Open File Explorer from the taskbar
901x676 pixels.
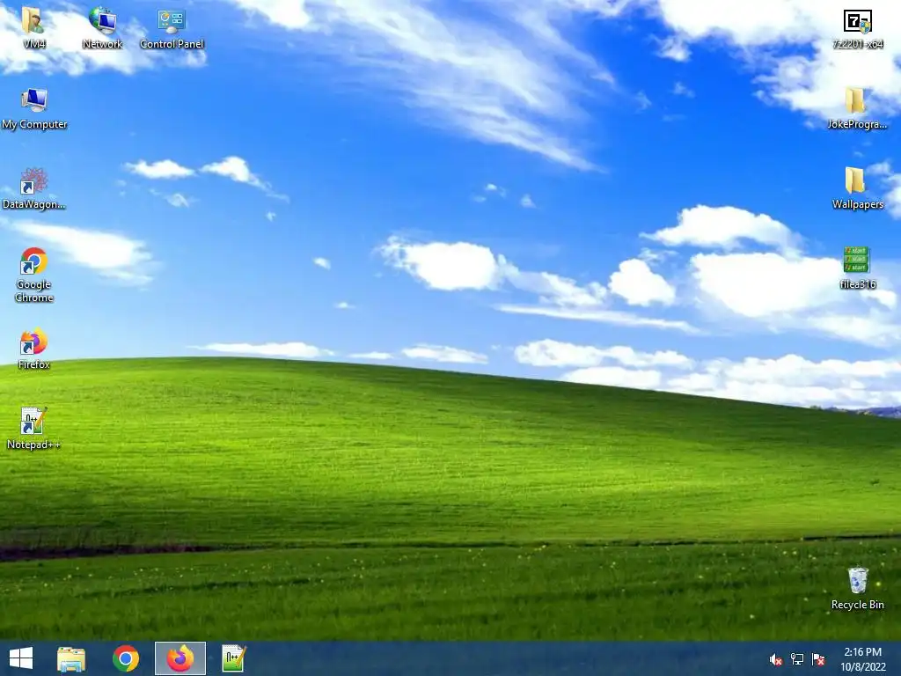71,658
